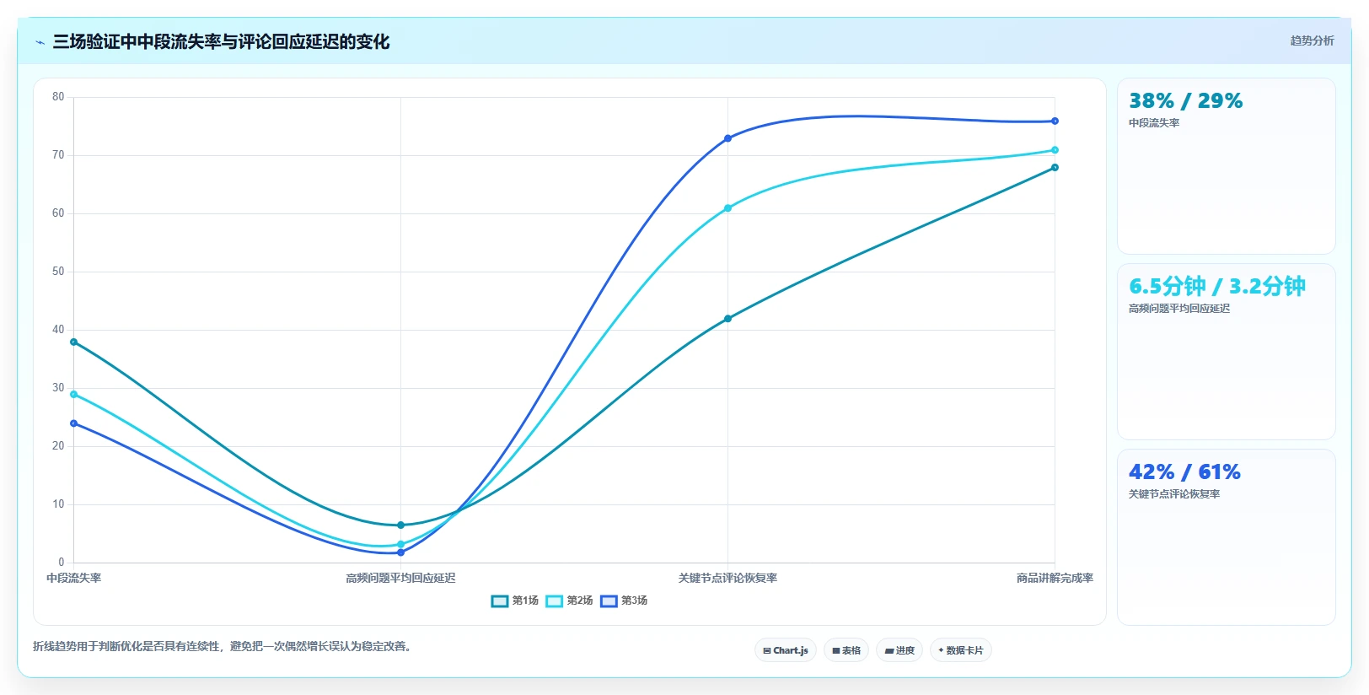1369x695 pixels.
Task: Select 第2场 data point at 中段流失率 (29)
Action: tap(74, 394)
